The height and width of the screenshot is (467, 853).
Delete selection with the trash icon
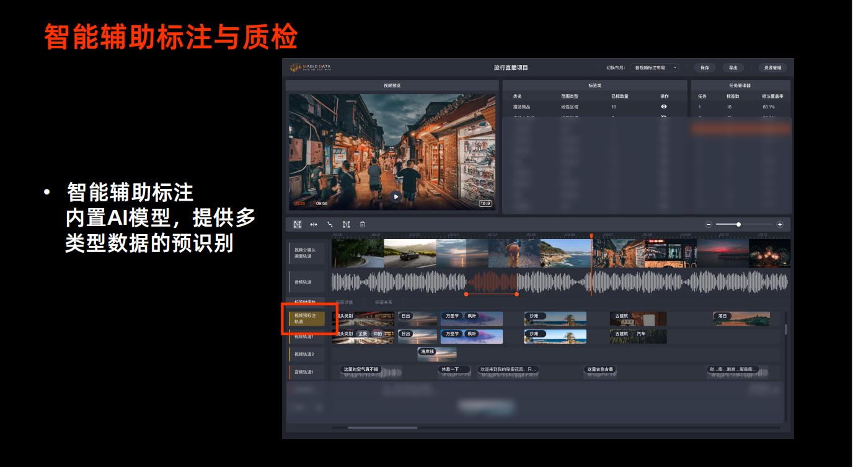(363, 224)
